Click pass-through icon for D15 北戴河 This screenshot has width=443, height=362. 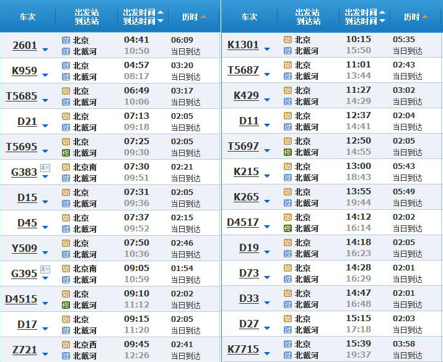(x=66, y=204)
